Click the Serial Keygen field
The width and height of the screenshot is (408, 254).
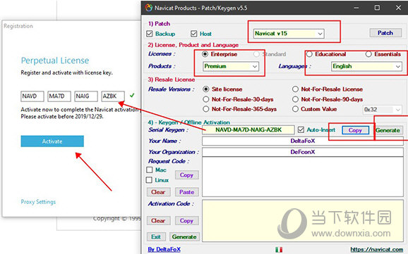click(x=248, y=129)
